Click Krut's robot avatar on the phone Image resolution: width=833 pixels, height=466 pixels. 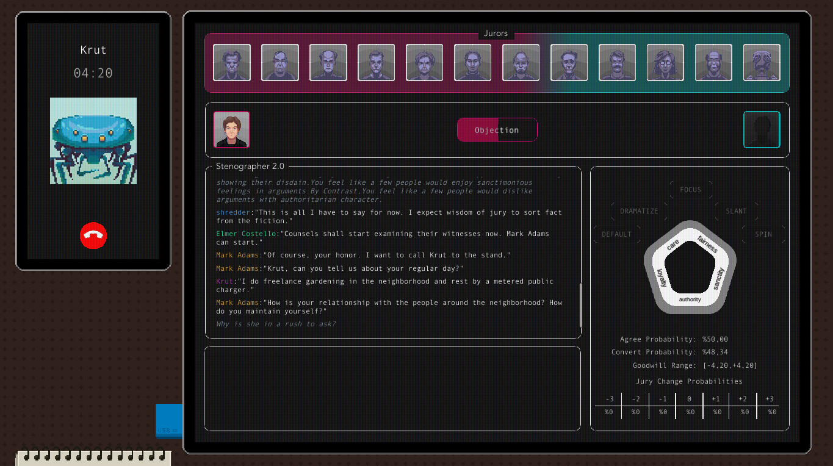(93, 141)
